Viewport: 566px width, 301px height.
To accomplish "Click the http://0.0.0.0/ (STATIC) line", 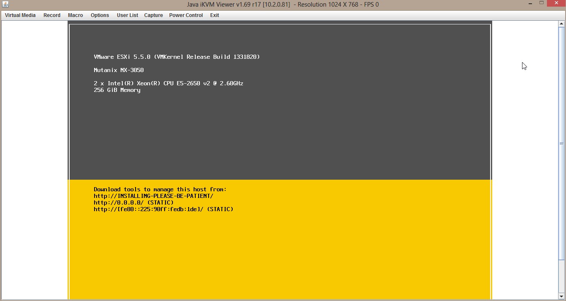I will click(134, 203).
